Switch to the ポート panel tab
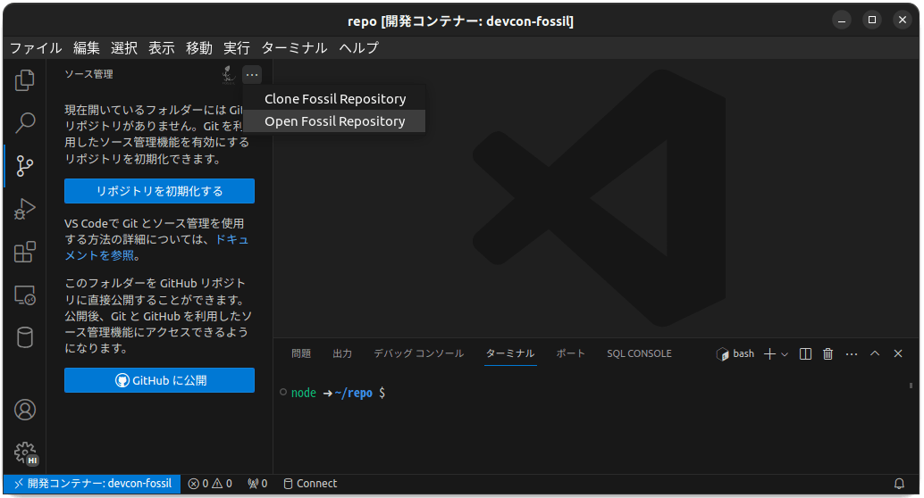Screen dimensions: 924x498 click(x=571, y=353)
